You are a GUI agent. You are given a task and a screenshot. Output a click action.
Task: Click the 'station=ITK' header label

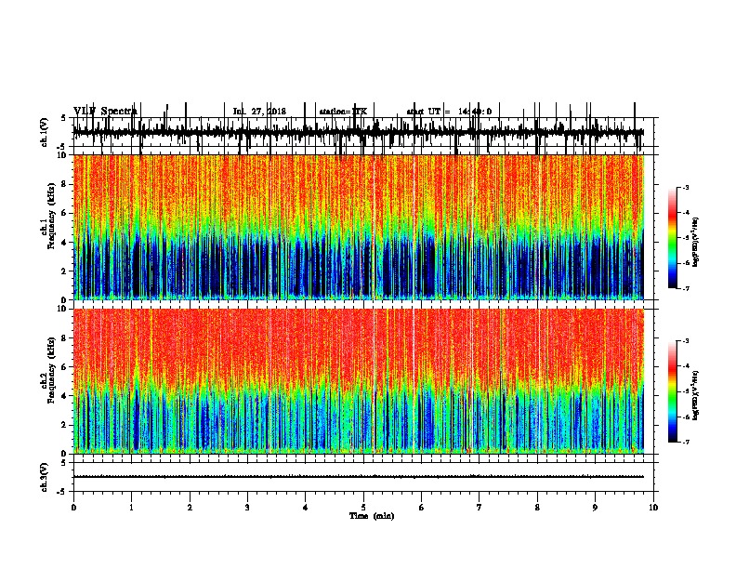click(x=343, y=112)
